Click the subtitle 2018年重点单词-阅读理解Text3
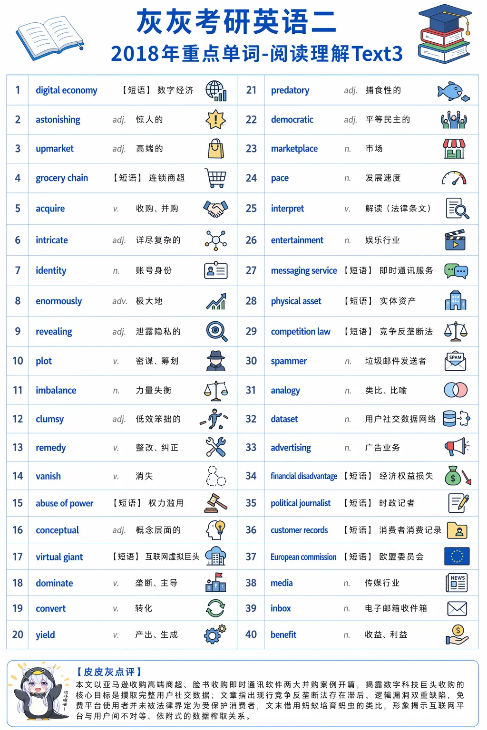487x730 pixels. 257,54
